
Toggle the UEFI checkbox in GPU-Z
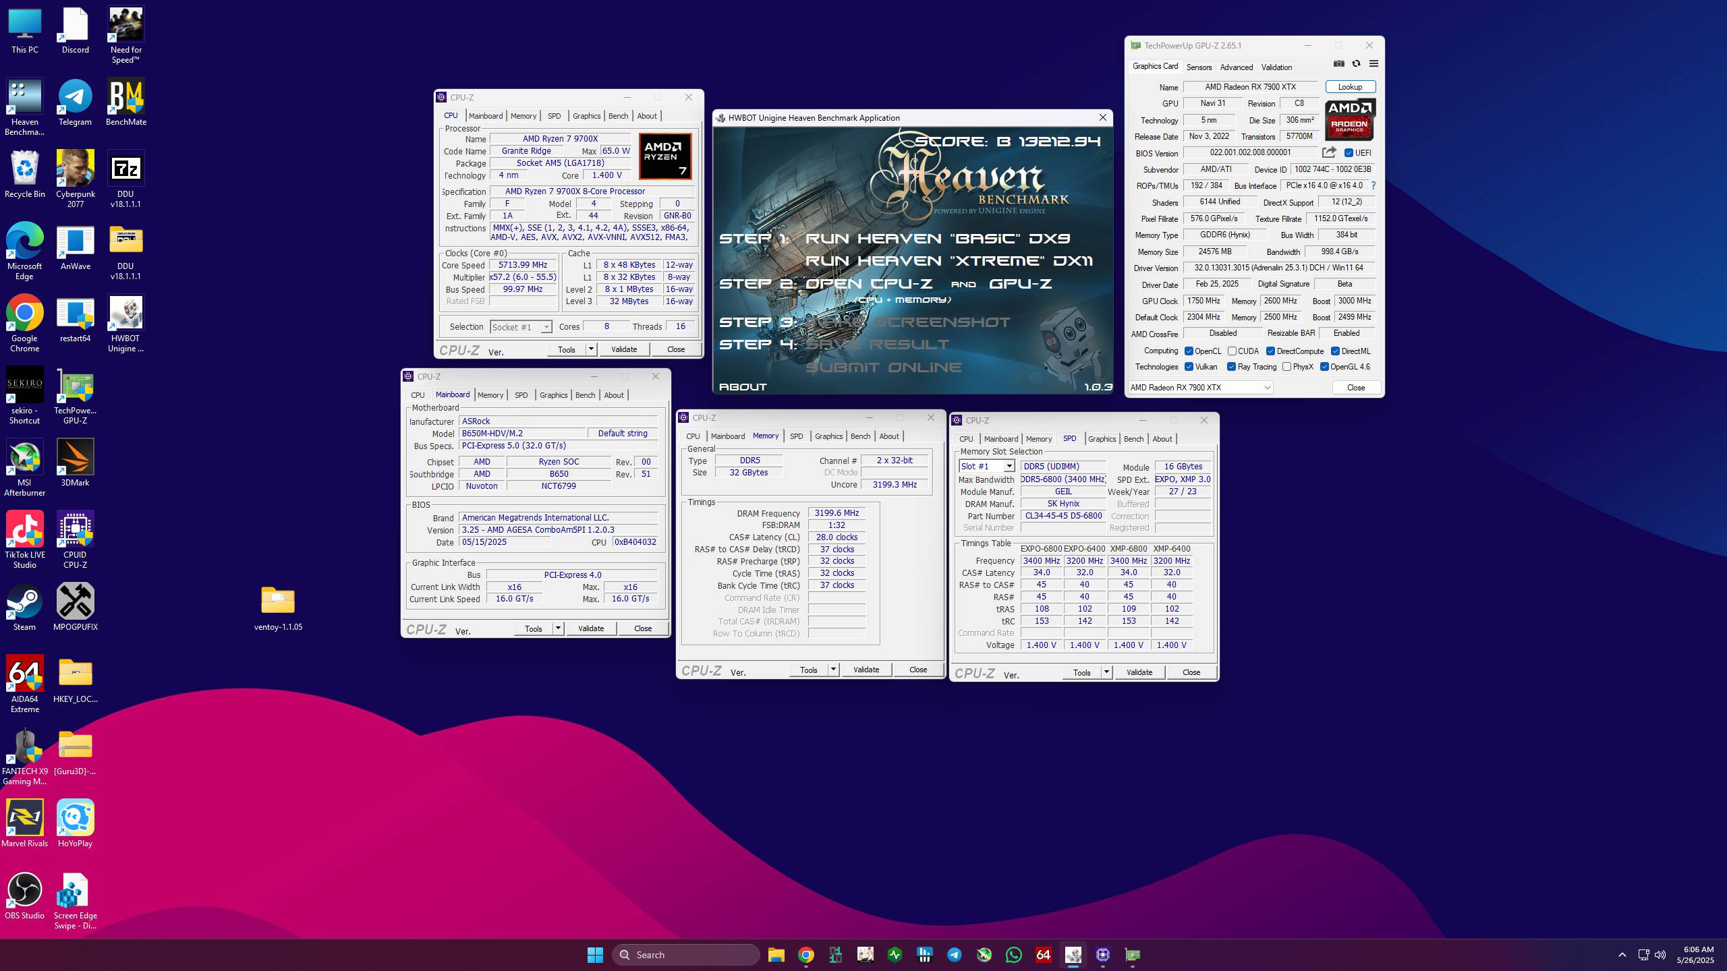(x=1349, y=153)
